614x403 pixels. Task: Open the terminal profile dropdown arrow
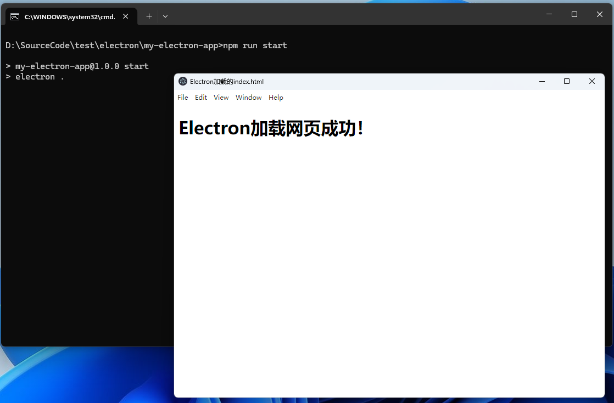(165, 16)
